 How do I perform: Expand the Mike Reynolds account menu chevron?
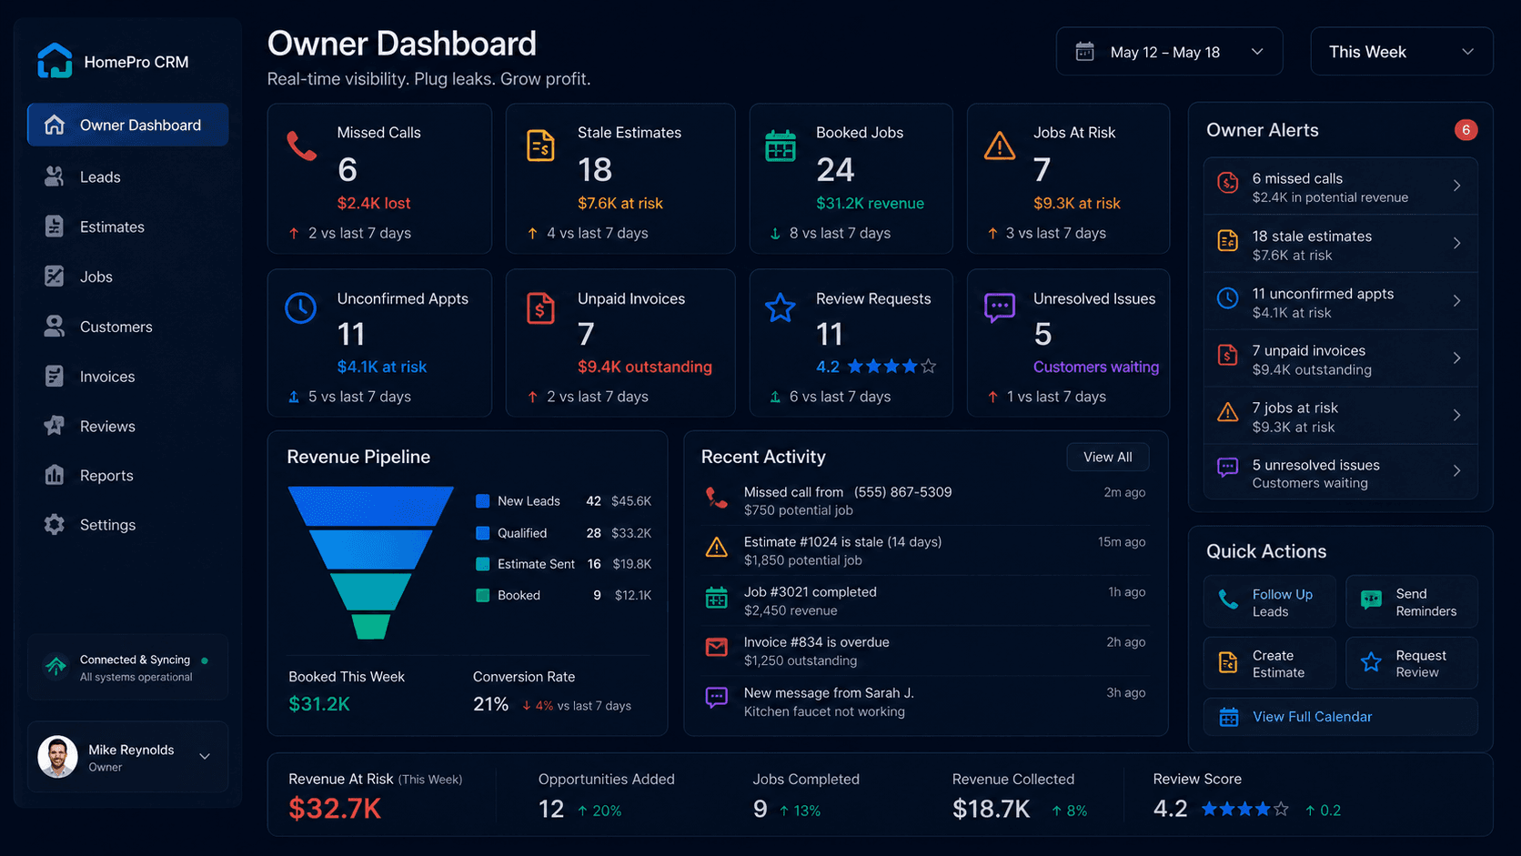205,757
